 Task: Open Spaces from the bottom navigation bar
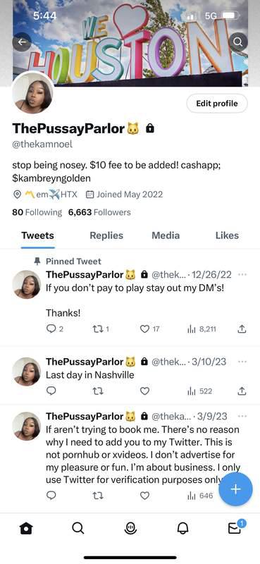[x=130, y=528]
